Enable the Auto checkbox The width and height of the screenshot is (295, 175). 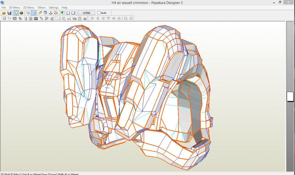click(99, 13)
